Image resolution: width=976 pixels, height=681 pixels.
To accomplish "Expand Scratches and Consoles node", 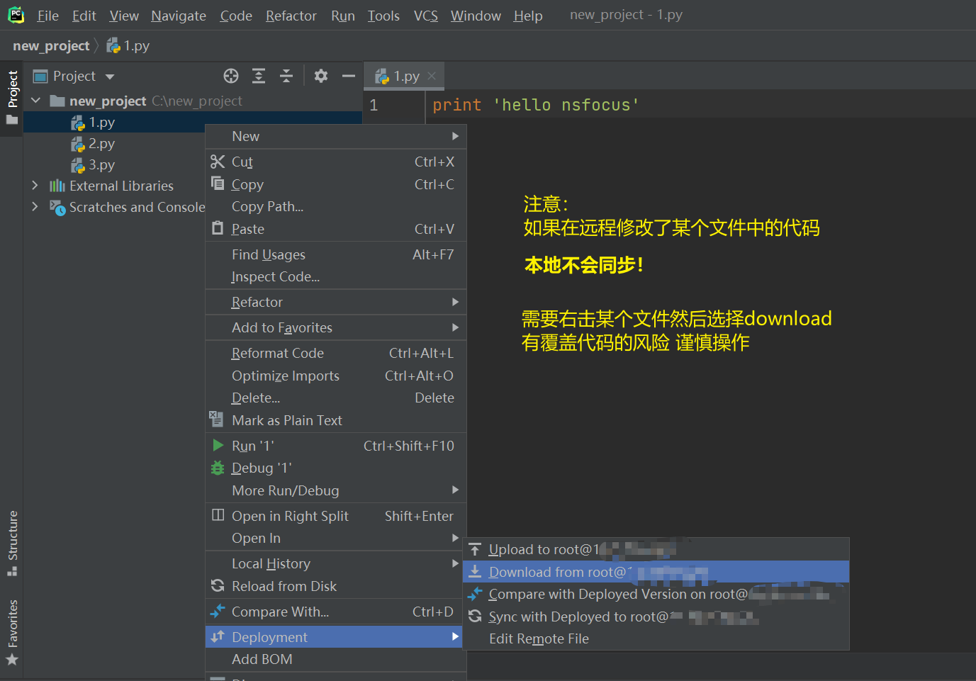I will pos(35,207).
